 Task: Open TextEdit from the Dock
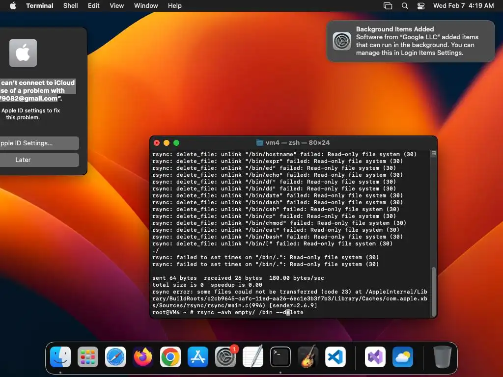tap(253, 357)
